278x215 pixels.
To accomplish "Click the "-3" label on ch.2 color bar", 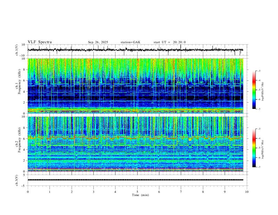I will [x=259, y=129].
